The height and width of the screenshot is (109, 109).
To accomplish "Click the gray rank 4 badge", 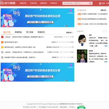I will click(2, 52).
